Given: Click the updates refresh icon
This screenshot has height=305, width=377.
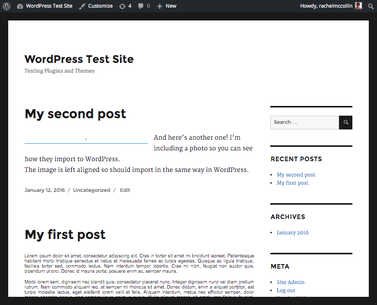Looking at the screenshot, I should coord(122,6).
